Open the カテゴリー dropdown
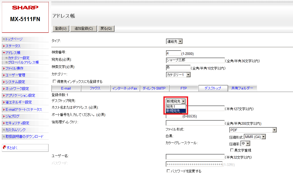Screen dimensions: 293x174 pyautogui.click(x=178, y=75)
